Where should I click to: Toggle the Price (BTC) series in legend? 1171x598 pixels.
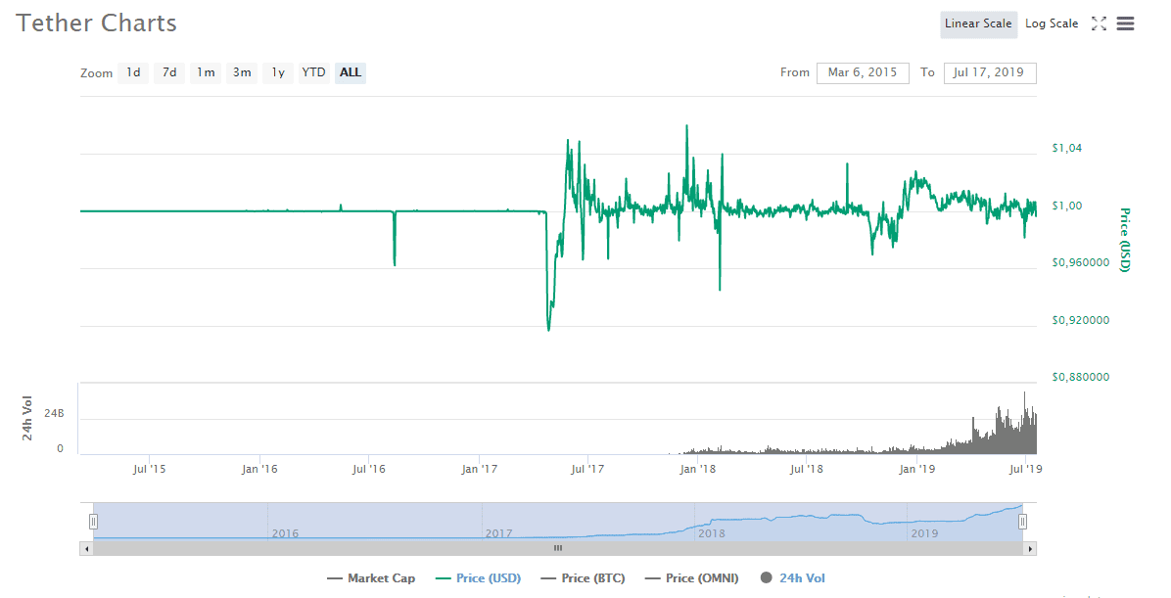(x=583, y=577)
